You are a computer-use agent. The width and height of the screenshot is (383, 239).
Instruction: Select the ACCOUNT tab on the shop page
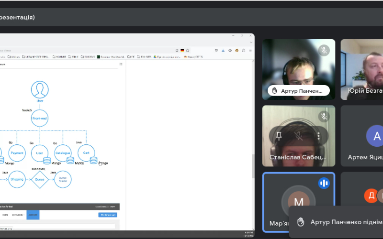click(x=33, y=215)
